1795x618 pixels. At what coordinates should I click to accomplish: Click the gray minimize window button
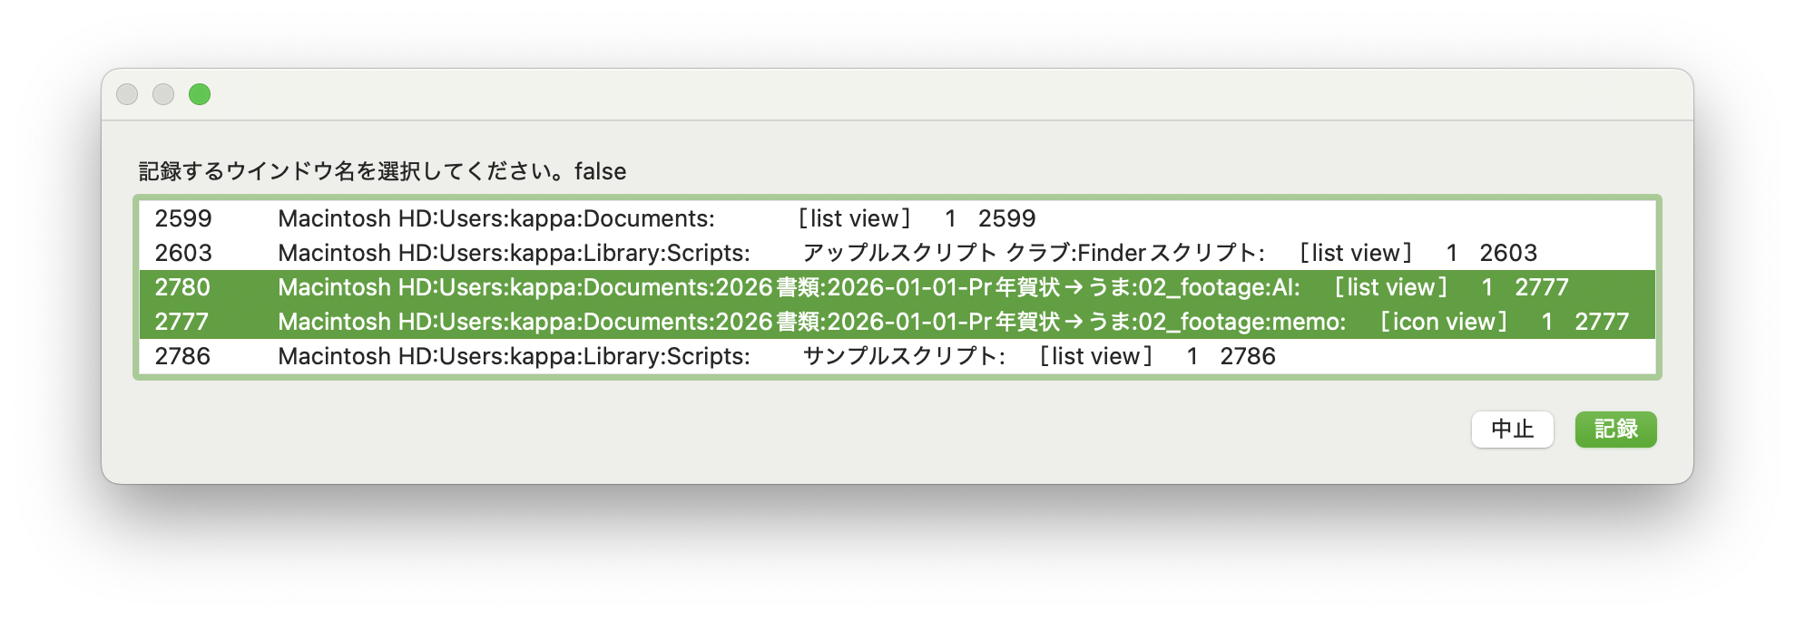[163, 94]
